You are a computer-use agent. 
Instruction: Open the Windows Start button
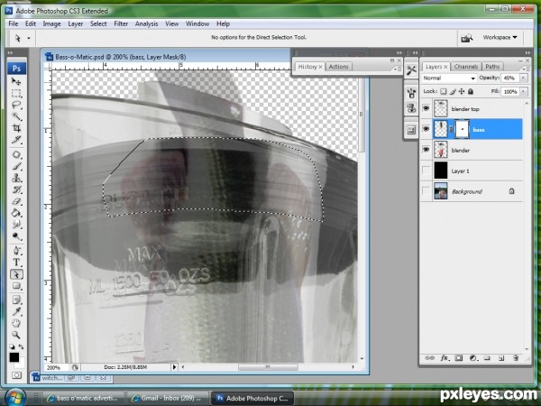pos(15,397)
